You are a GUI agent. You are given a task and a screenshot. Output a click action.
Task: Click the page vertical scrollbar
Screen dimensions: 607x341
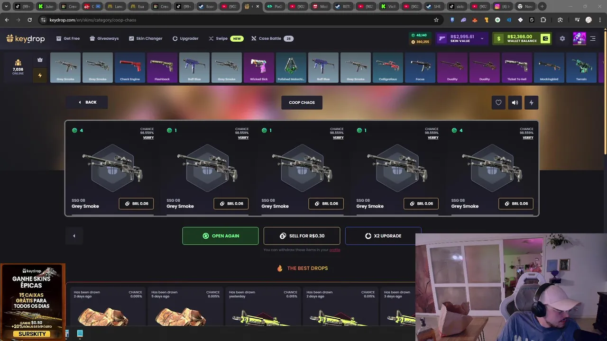click(x=605, y=92)
